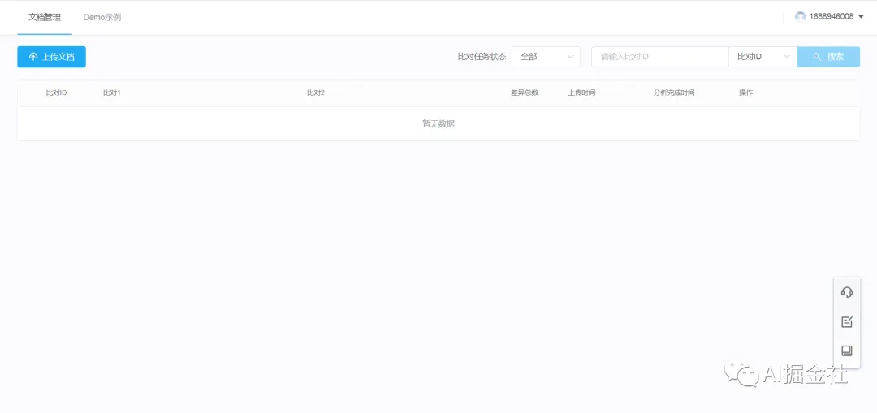This screenshot has width=877, height=413.
Task: Open the 比对任务状态 dropdown showing 全部
Action: [x=546, y=57]
